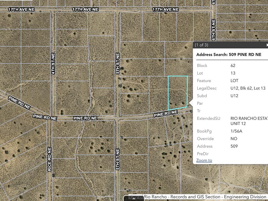Click the 6TH ST NE street label

tap(214, 30)
